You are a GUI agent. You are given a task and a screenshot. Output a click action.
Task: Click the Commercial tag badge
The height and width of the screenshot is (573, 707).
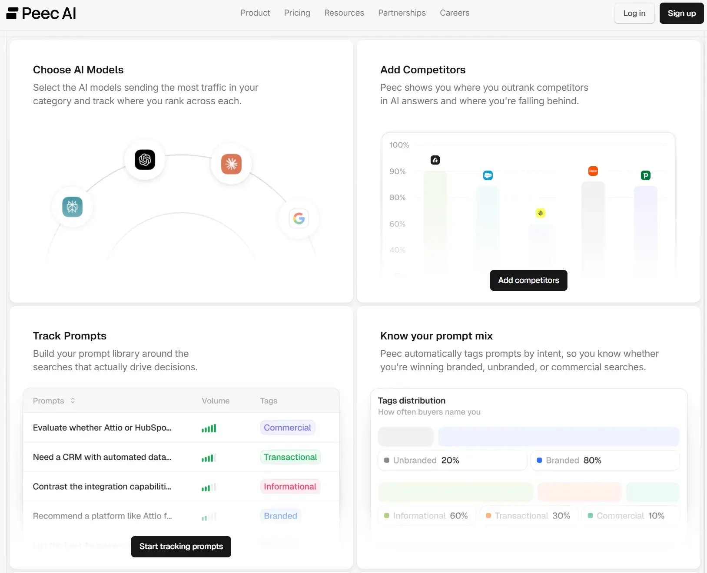click(x=288, y=428)
